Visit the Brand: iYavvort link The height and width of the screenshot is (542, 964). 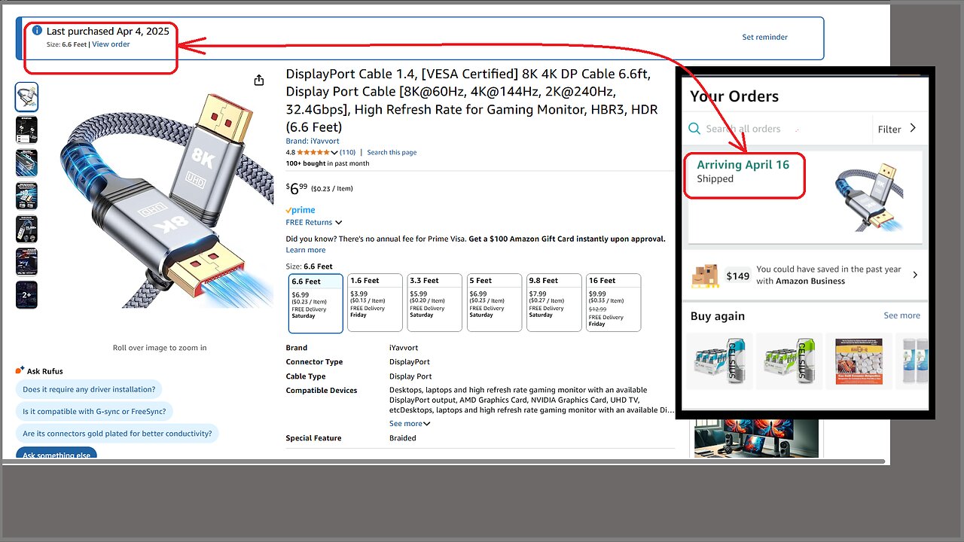click(313, 141)
